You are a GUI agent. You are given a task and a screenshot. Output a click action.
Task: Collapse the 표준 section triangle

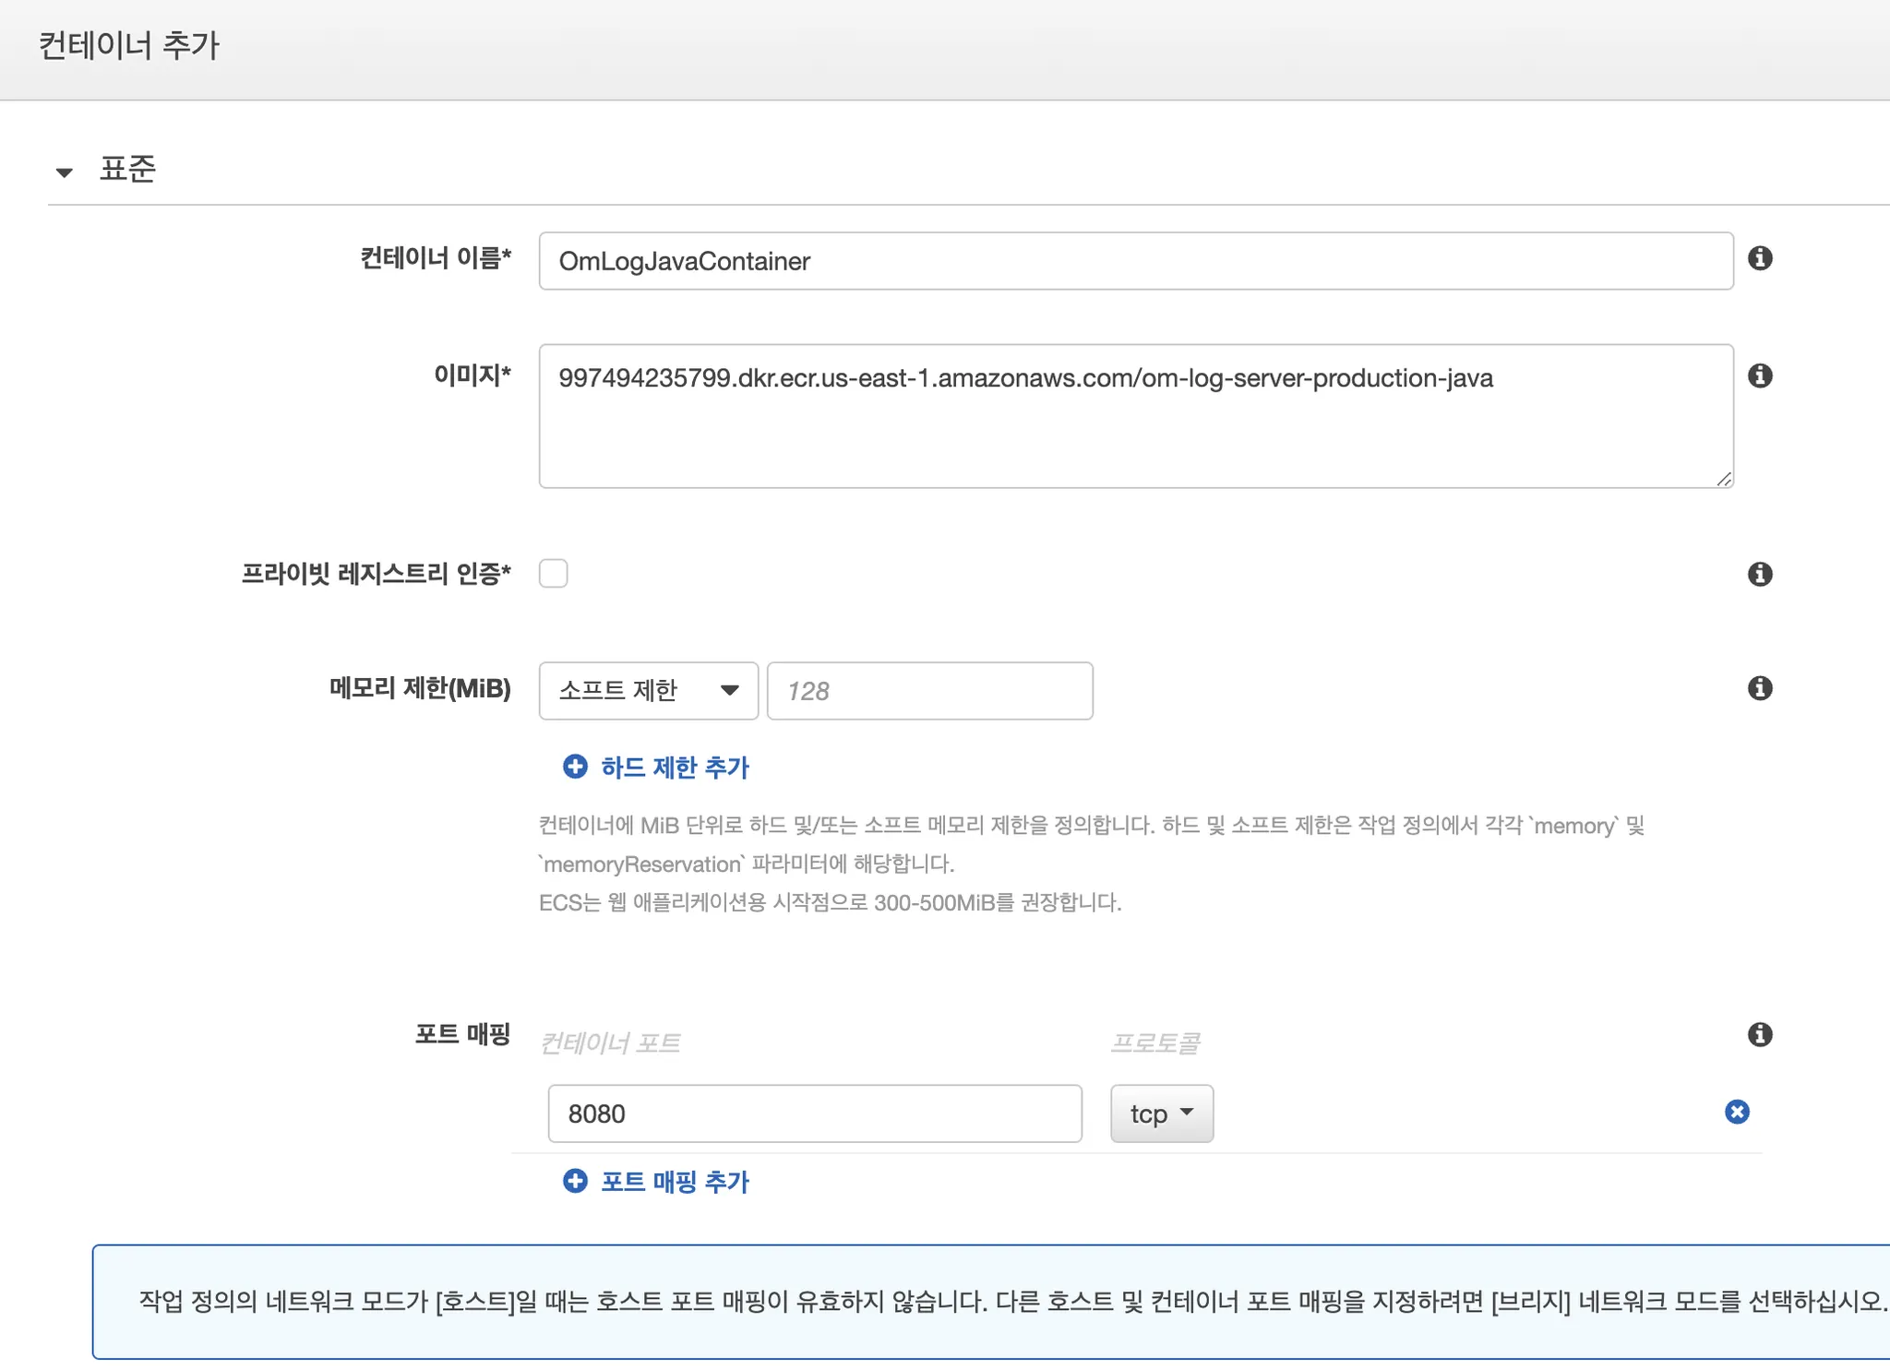(x=64, y=172)
